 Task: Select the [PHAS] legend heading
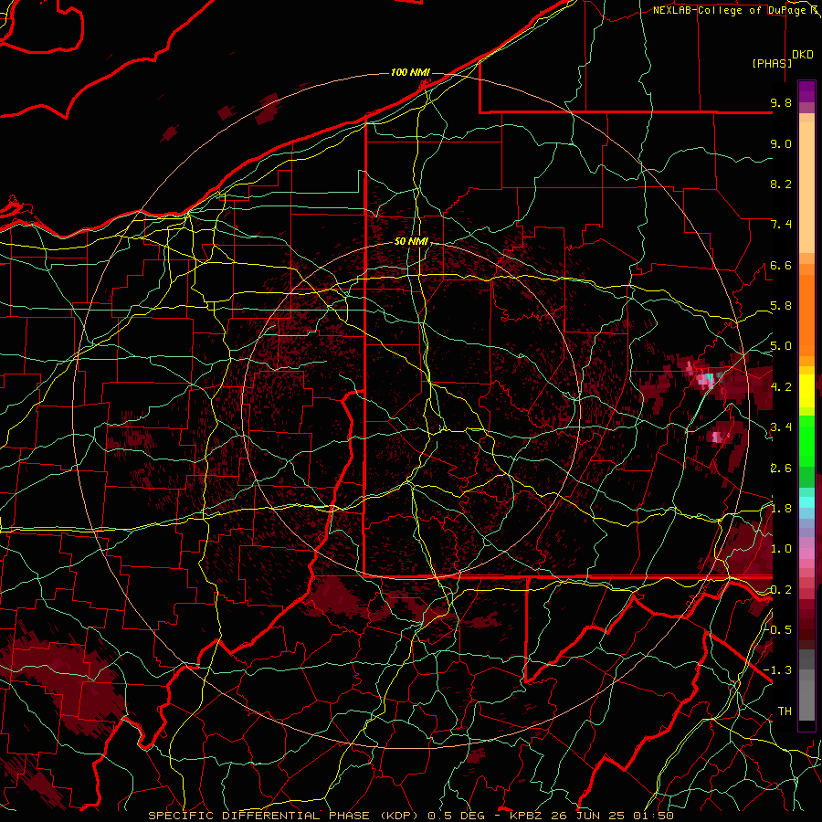[772, 63]
